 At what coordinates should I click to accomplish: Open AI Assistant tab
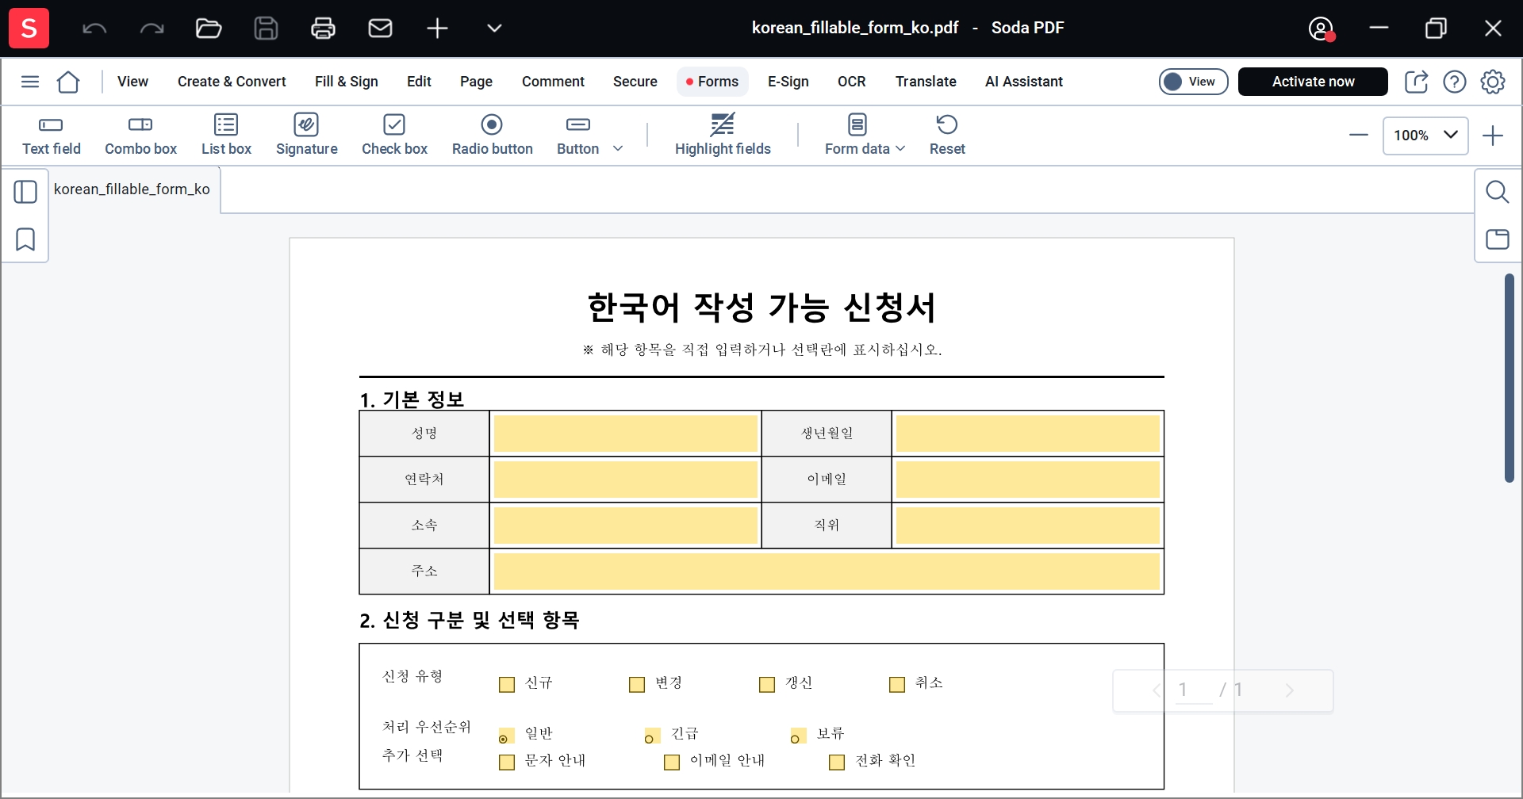tap(1024, 82)
